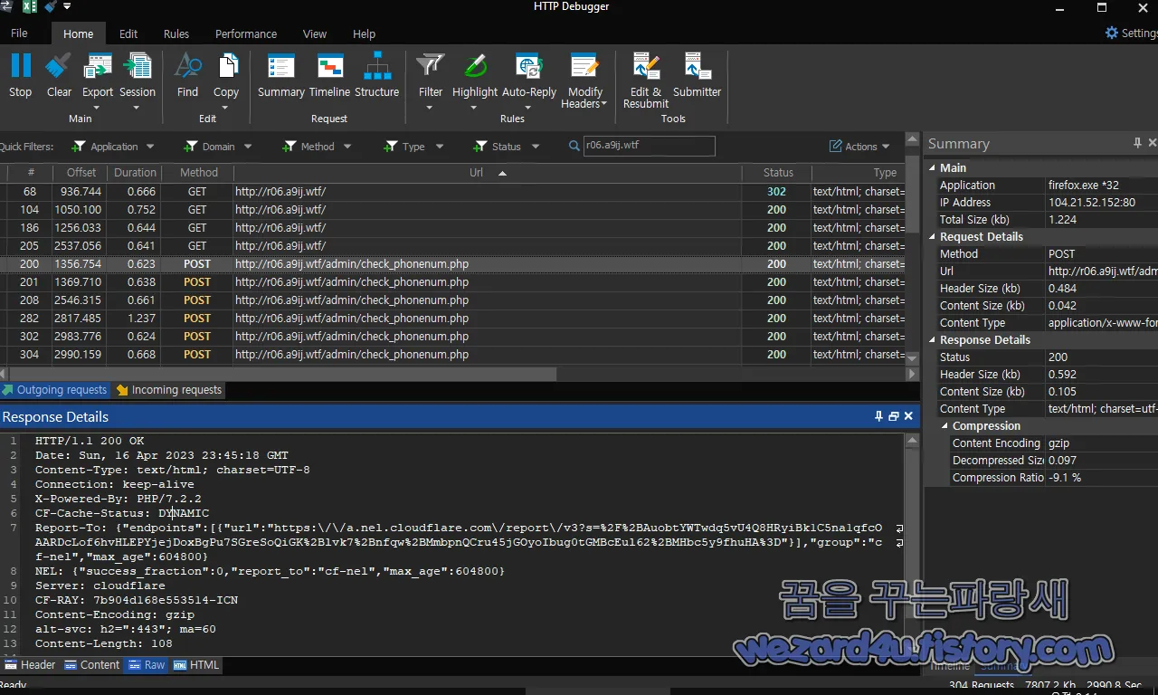
Task: Pin the Response Details panel
Action: tap(878, 416)
